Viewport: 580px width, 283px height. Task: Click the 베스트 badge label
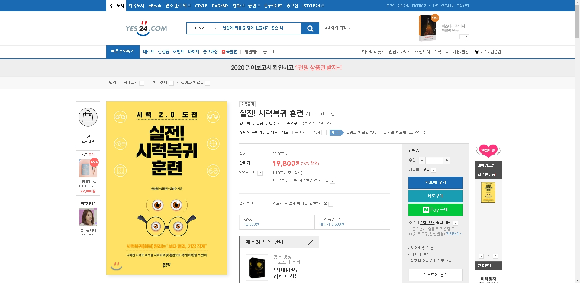coord(336,132)
